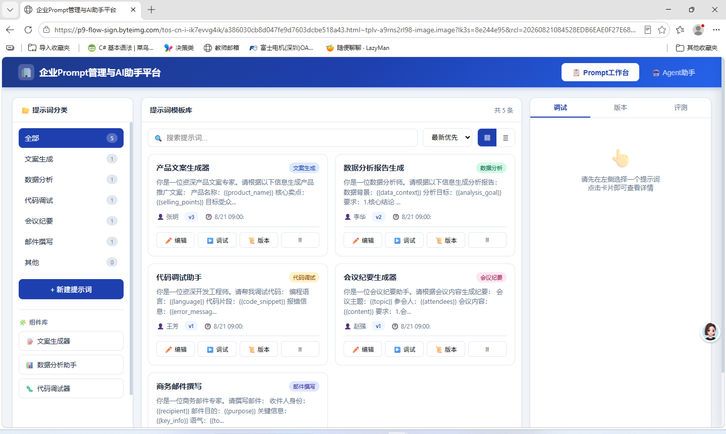
Task: Filter by 全部 category
Action: pos(71,138)
